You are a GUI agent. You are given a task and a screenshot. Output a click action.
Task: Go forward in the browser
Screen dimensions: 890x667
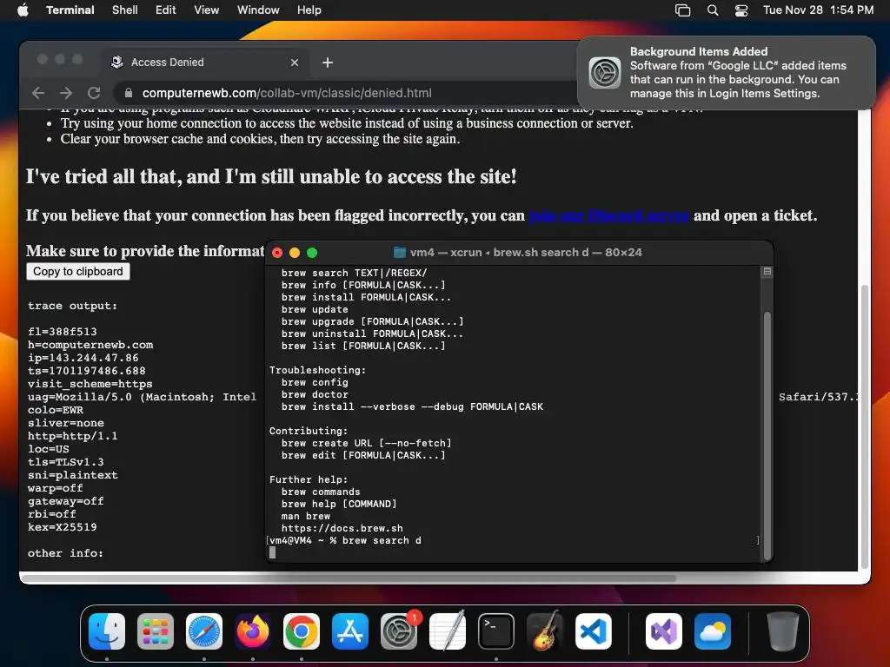(66, 93)
